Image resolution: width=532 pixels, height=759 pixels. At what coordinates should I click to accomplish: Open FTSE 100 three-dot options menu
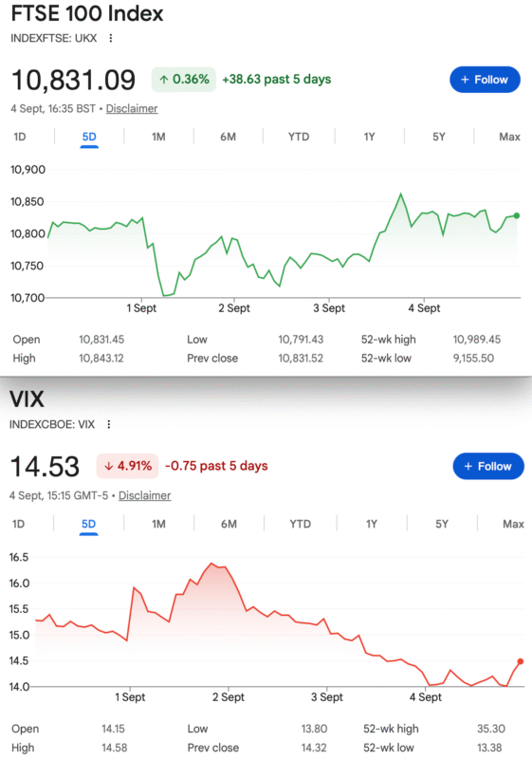[111, 38]
